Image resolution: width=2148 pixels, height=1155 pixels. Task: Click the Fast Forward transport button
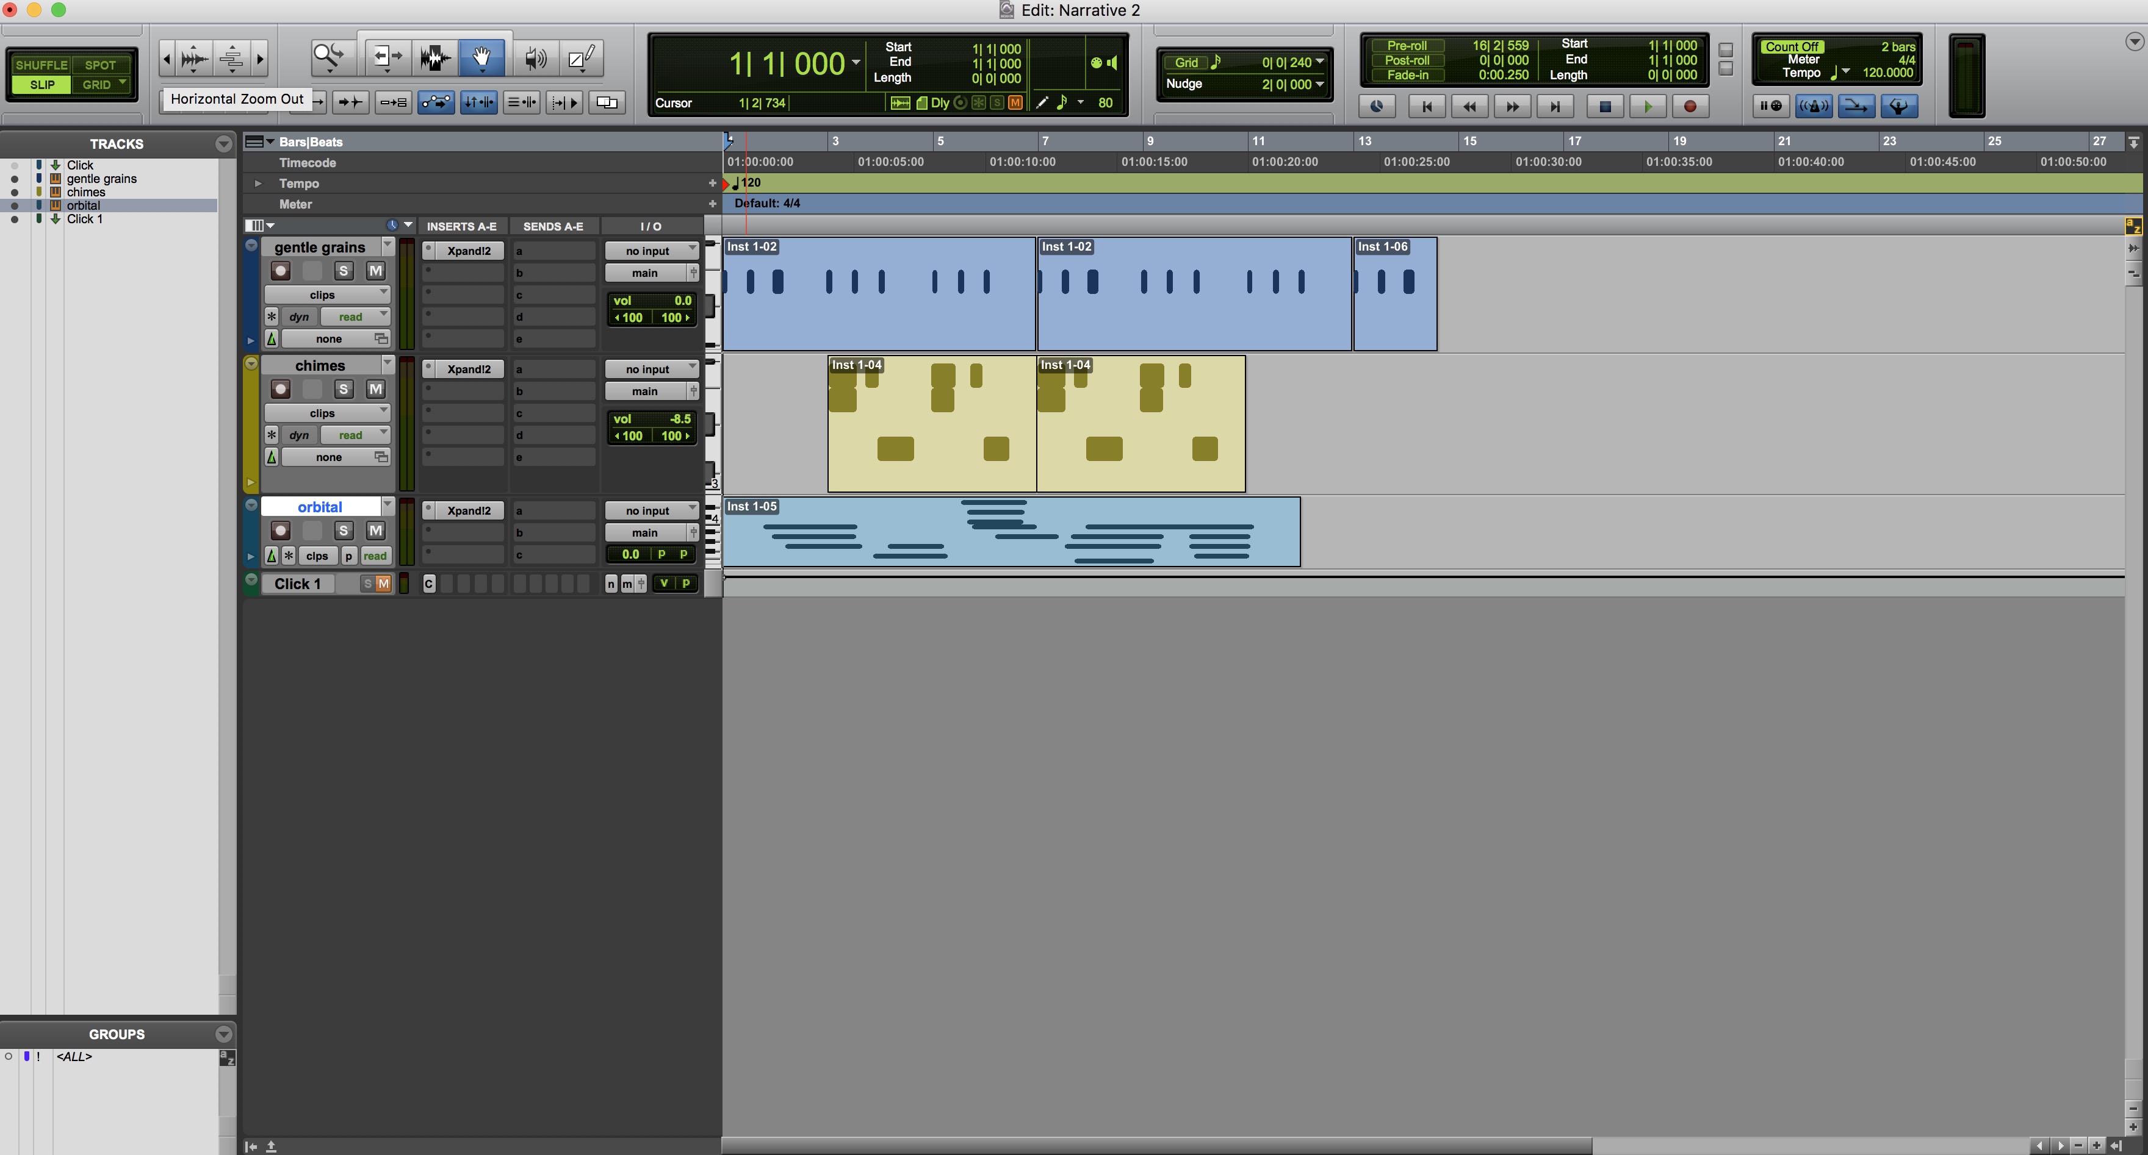[1513, 106]
